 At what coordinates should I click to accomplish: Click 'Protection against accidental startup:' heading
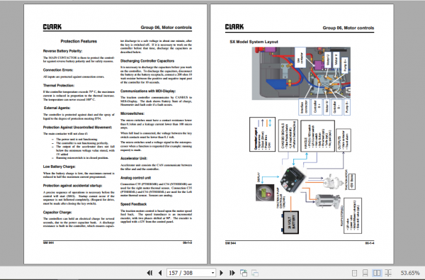click(72, 186)
